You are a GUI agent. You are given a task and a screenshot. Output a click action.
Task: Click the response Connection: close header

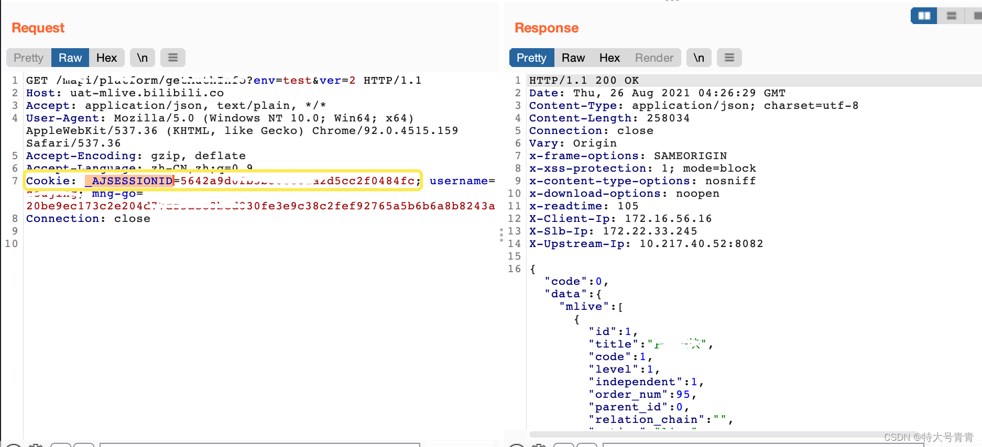[x=591, y=131]
